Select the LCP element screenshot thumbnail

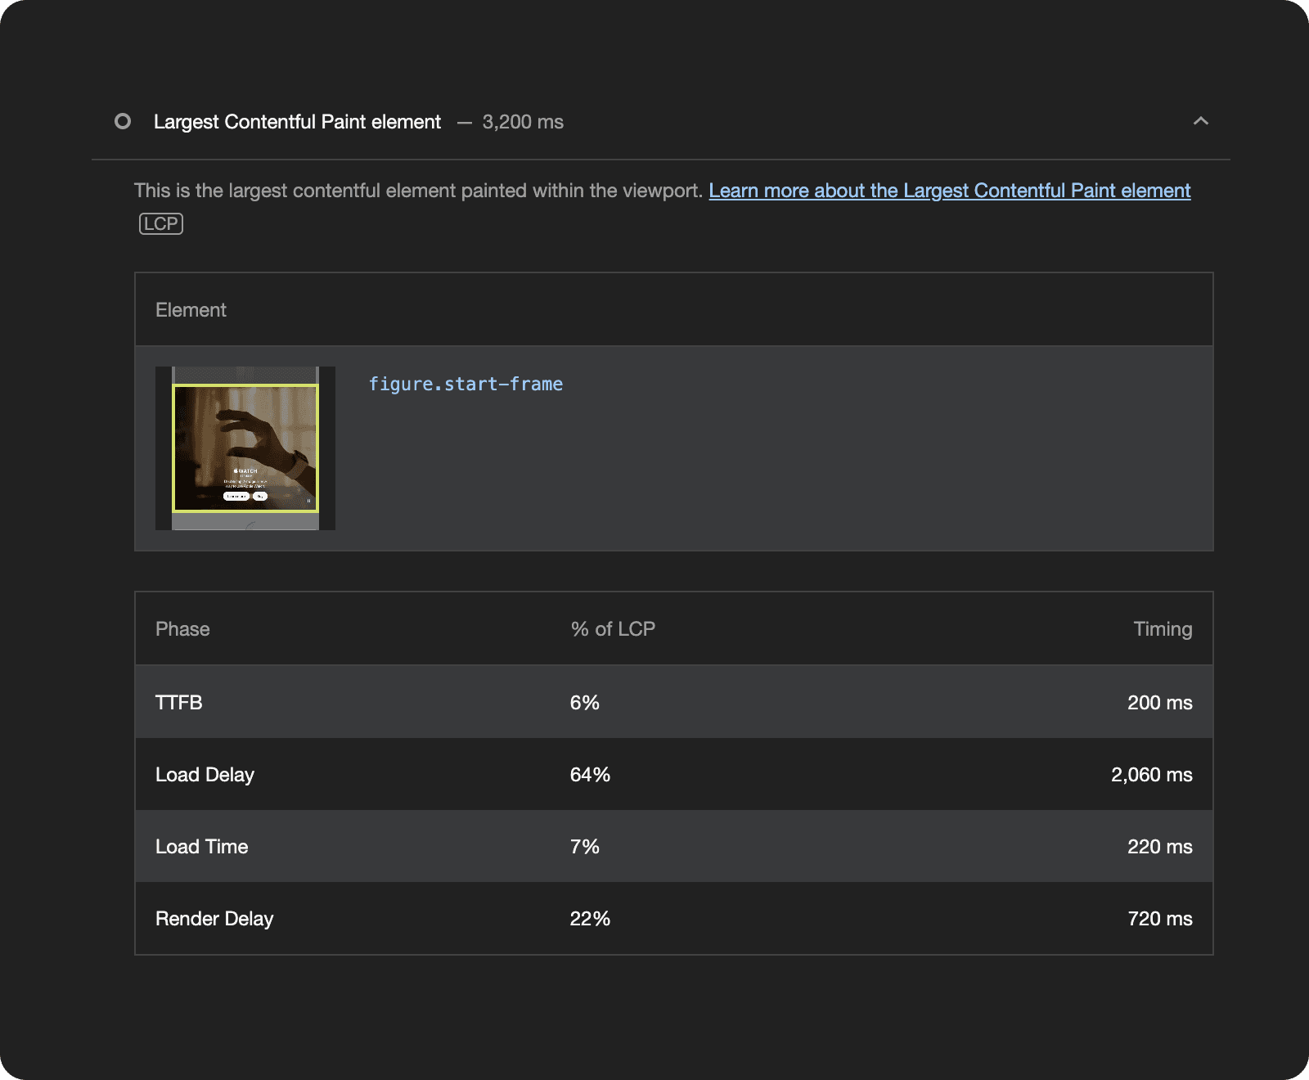pos(245,448)
